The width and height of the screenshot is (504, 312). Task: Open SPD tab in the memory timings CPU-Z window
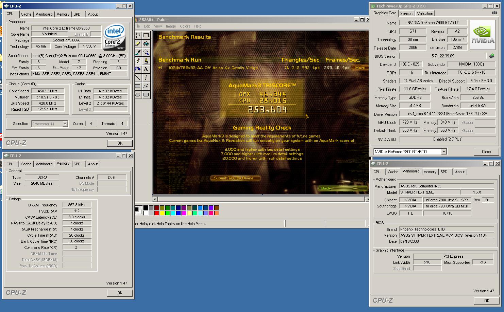pos(77,164)
